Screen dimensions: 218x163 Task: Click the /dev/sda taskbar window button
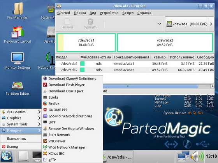pyautogui.click(x=118, y=157)
